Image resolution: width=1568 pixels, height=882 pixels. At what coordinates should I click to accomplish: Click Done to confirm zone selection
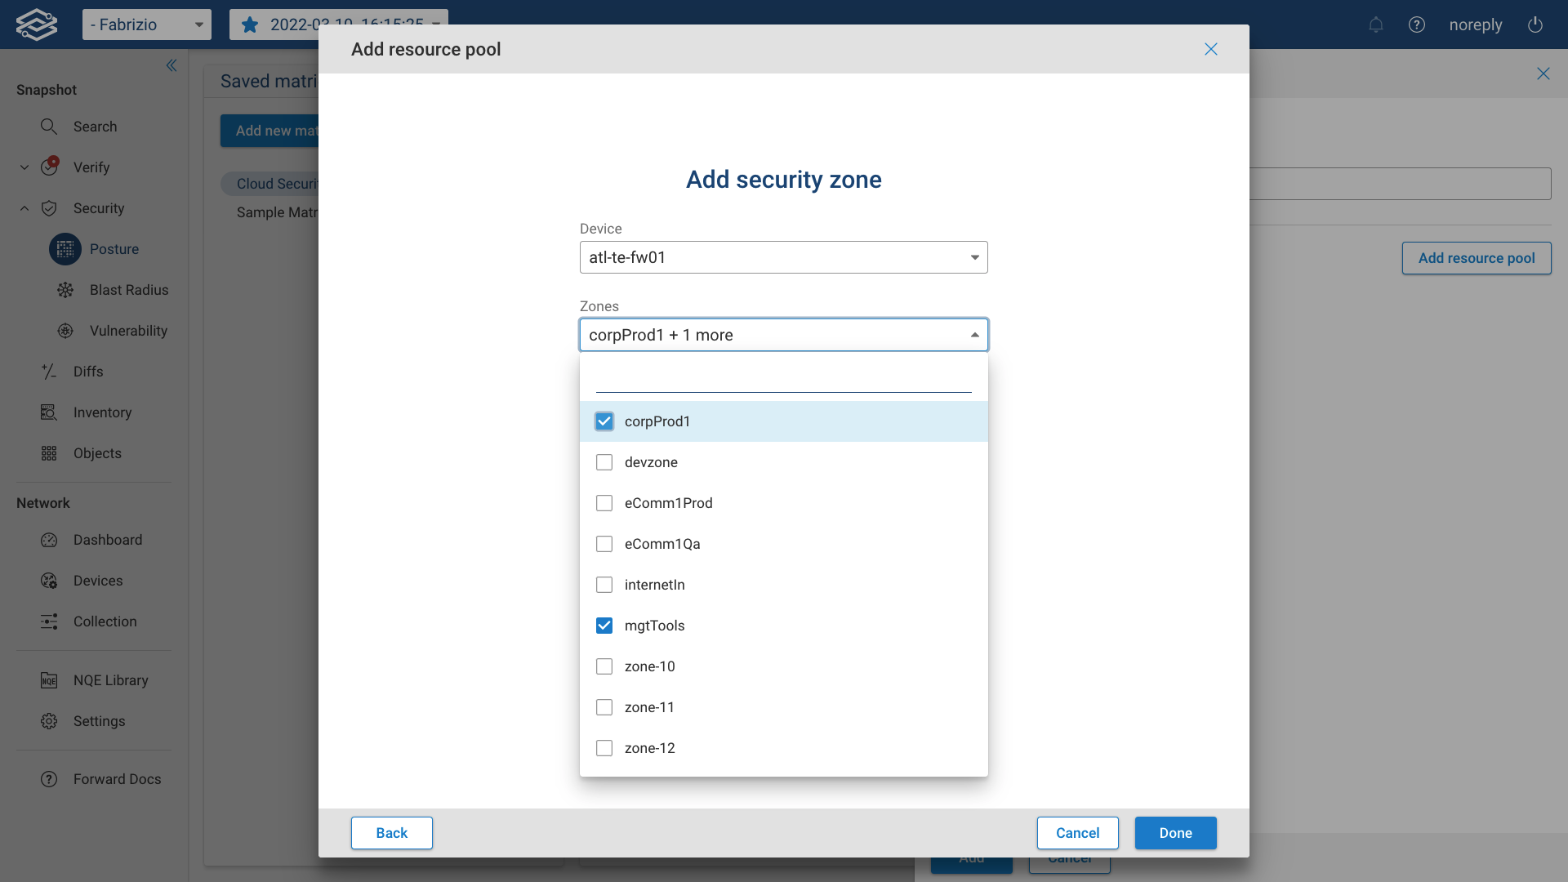[1175, 832]
